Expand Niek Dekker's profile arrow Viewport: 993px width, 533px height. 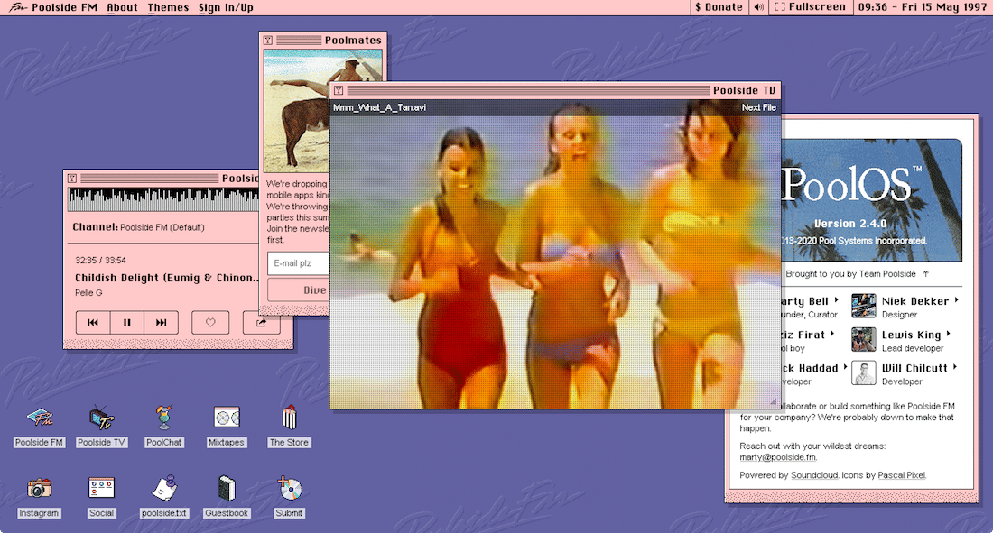(x=956, y=300)
